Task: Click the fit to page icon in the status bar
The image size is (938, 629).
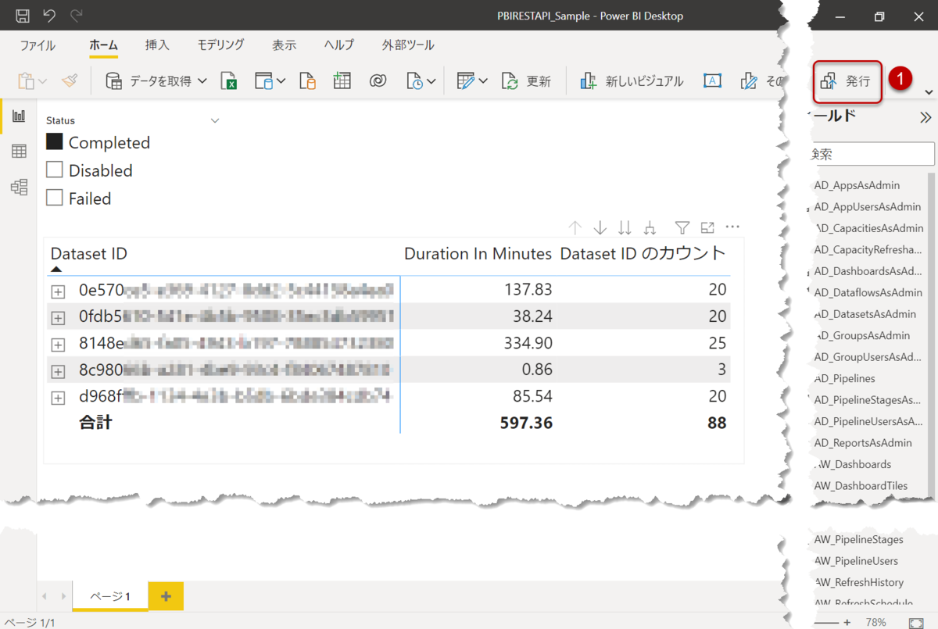Action: point(916,623)
